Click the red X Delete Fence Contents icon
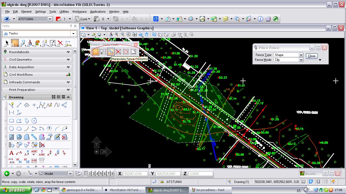The image size is (346, 194). pos(118,52)
